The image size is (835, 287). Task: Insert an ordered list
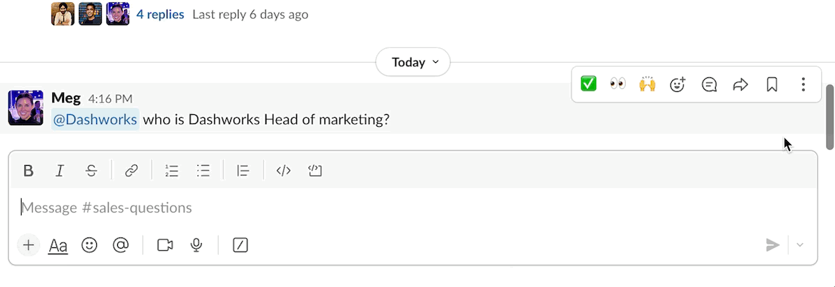pyautogui.click(x=171, y=171)
